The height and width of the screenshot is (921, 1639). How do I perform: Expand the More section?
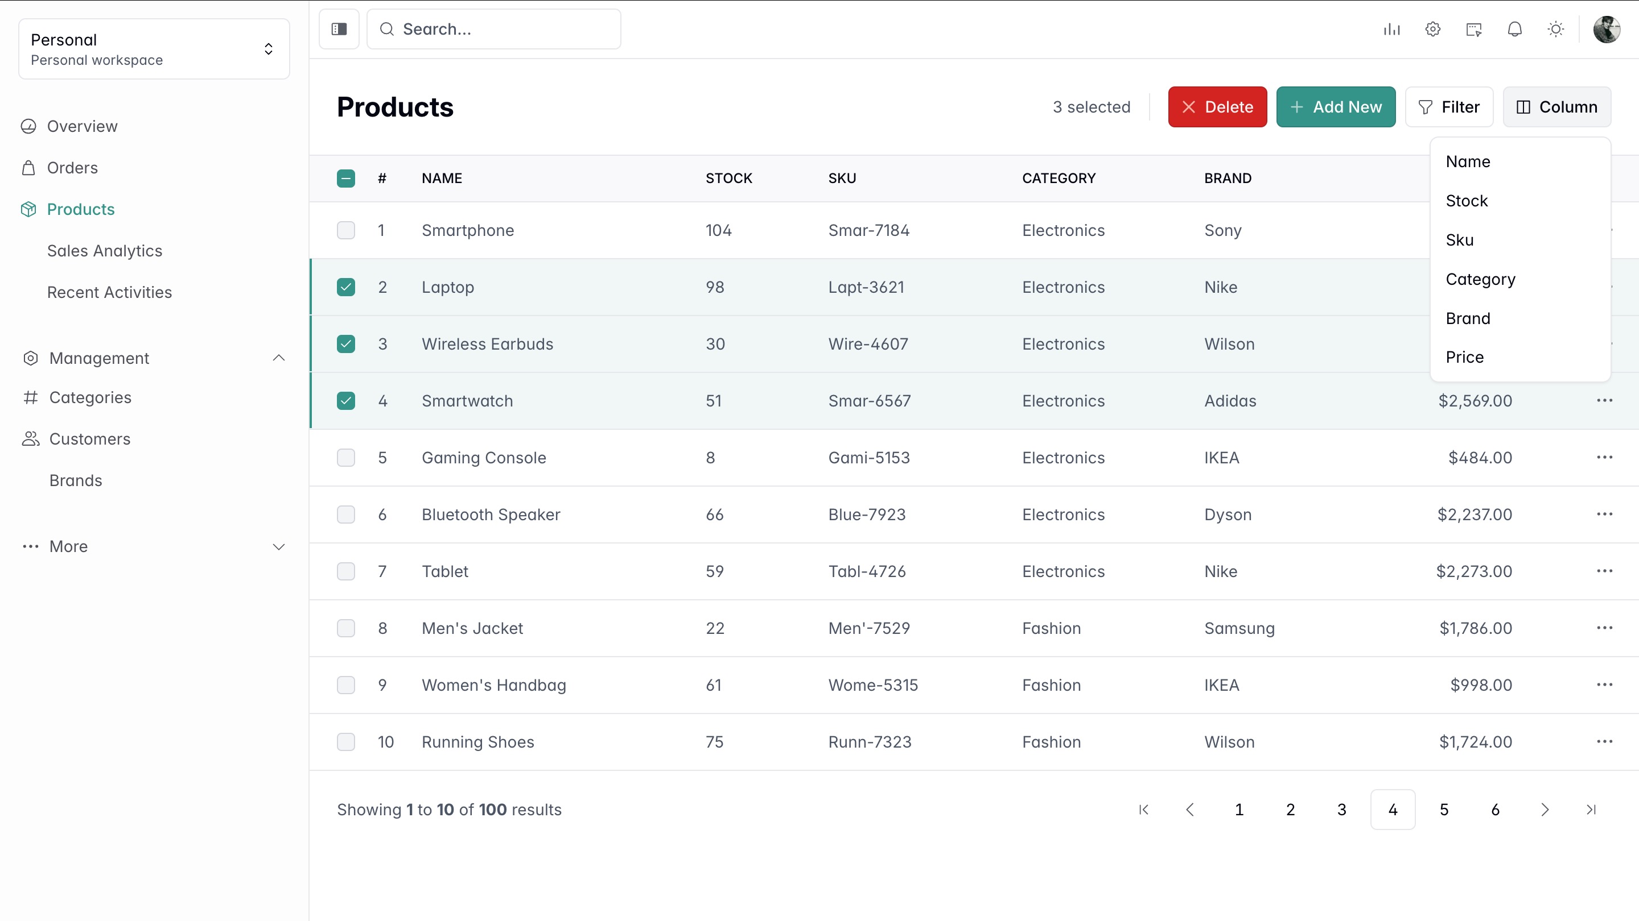click(x=278, y=546)
